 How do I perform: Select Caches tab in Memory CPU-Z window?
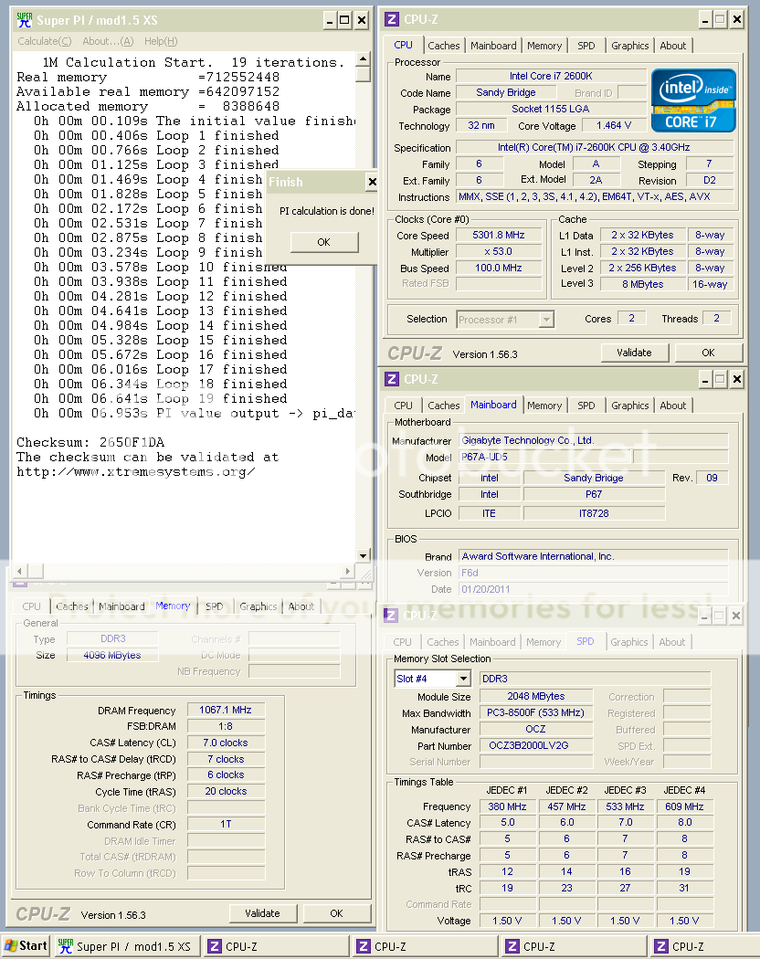[x=72, y=606]
